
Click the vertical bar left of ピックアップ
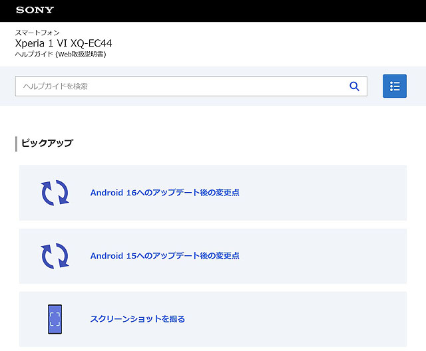click(x=16, y=144)
